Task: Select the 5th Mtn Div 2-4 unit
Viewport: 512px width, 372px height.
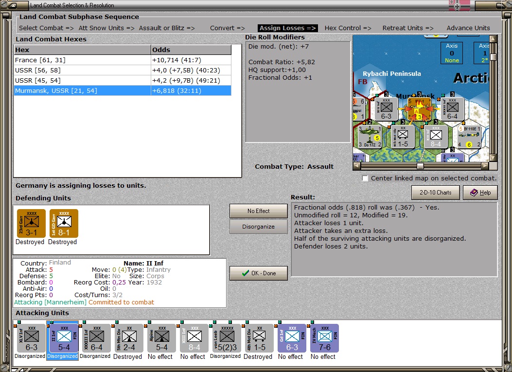Action: (129, 338)
